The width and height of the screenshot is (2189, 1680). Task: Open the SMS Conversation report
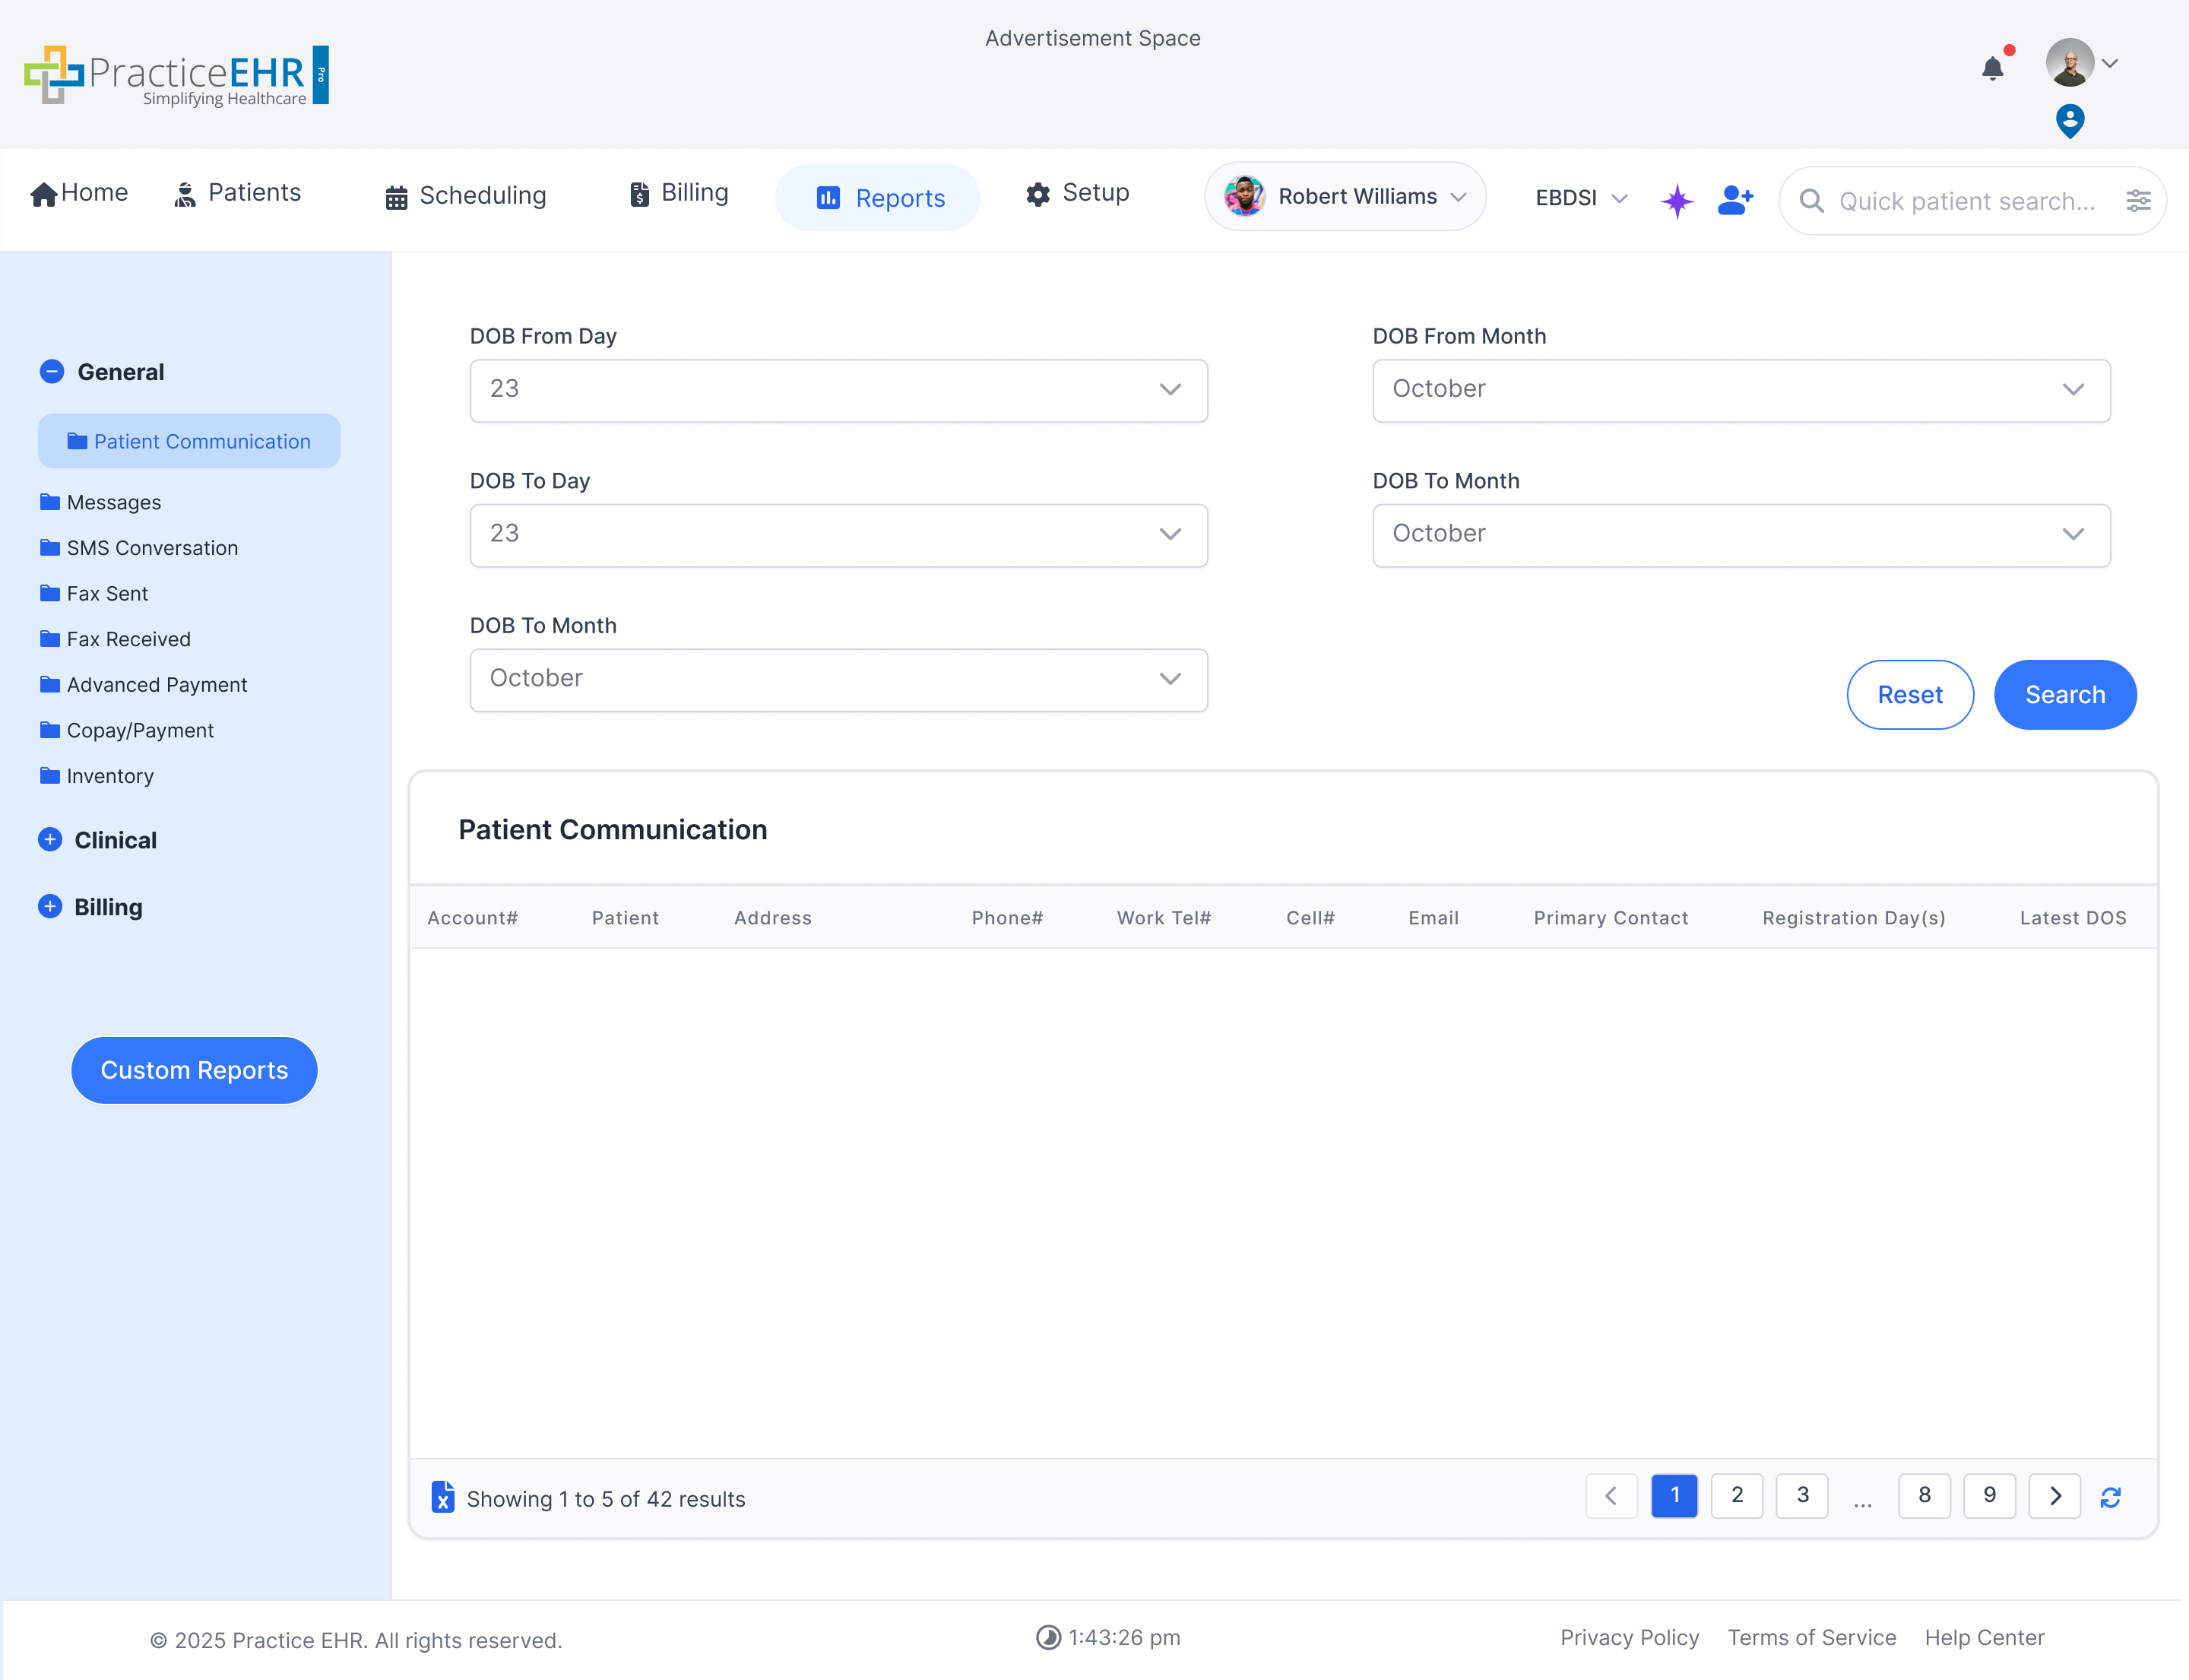pyautogui.click(x=152, y=548)
